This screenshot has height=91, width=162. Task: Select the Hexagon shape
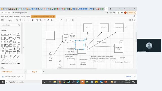(3, 42)
